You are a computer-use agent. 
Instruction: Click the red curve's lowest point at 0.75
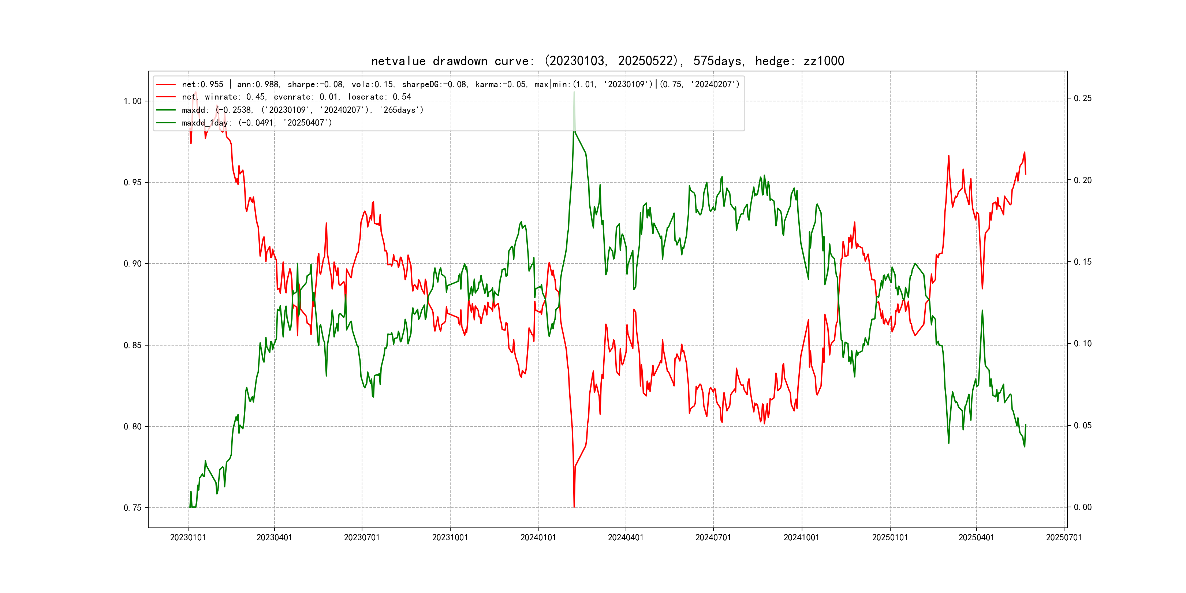point(574,507)
